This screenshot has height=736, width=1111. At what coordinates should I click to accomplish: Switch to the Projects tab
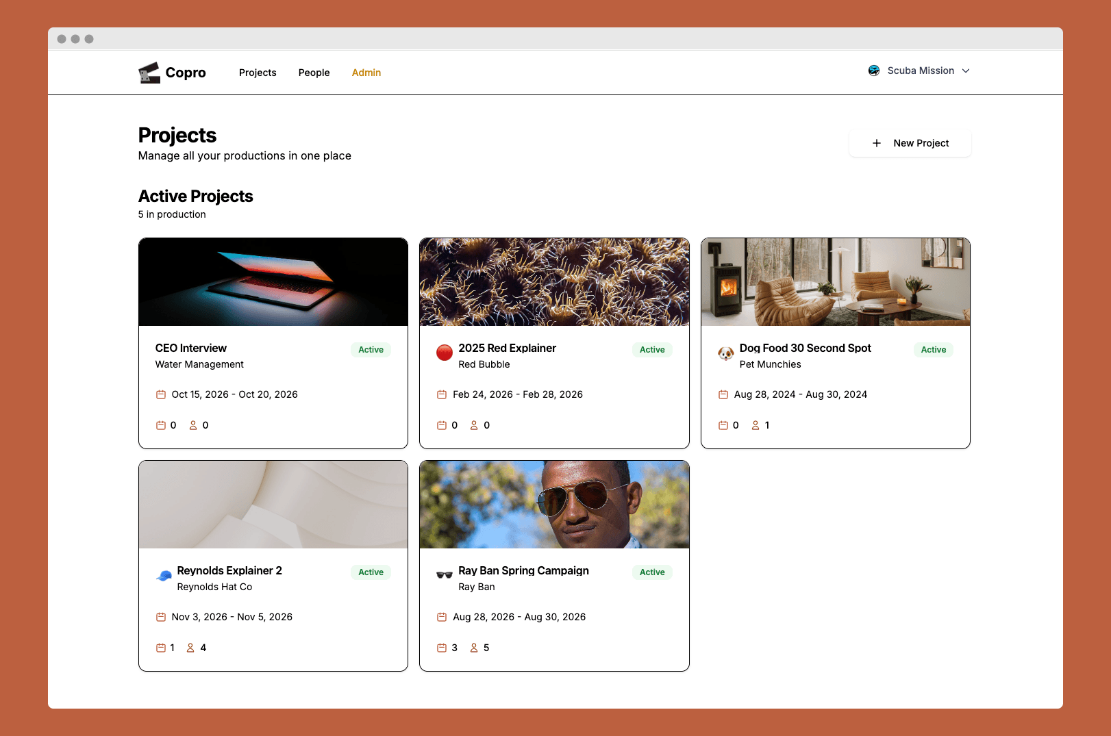pos(258,73)
